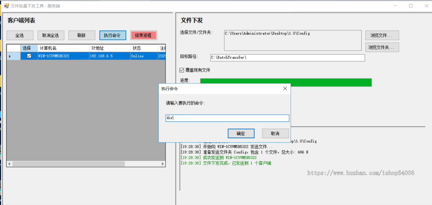Image resolution: width=432 pixels, height=205 pixels.
Task: Focus the command input field containing dir
Action: (227, 118)
